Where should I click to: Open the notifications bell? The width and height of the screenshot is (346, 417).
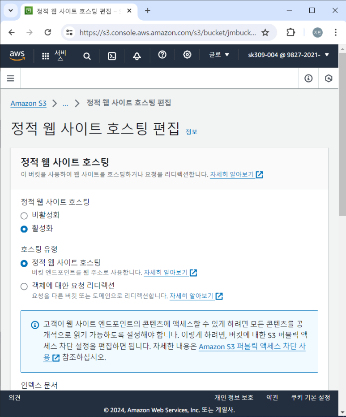pyautogui.click(x=137, y=56)
